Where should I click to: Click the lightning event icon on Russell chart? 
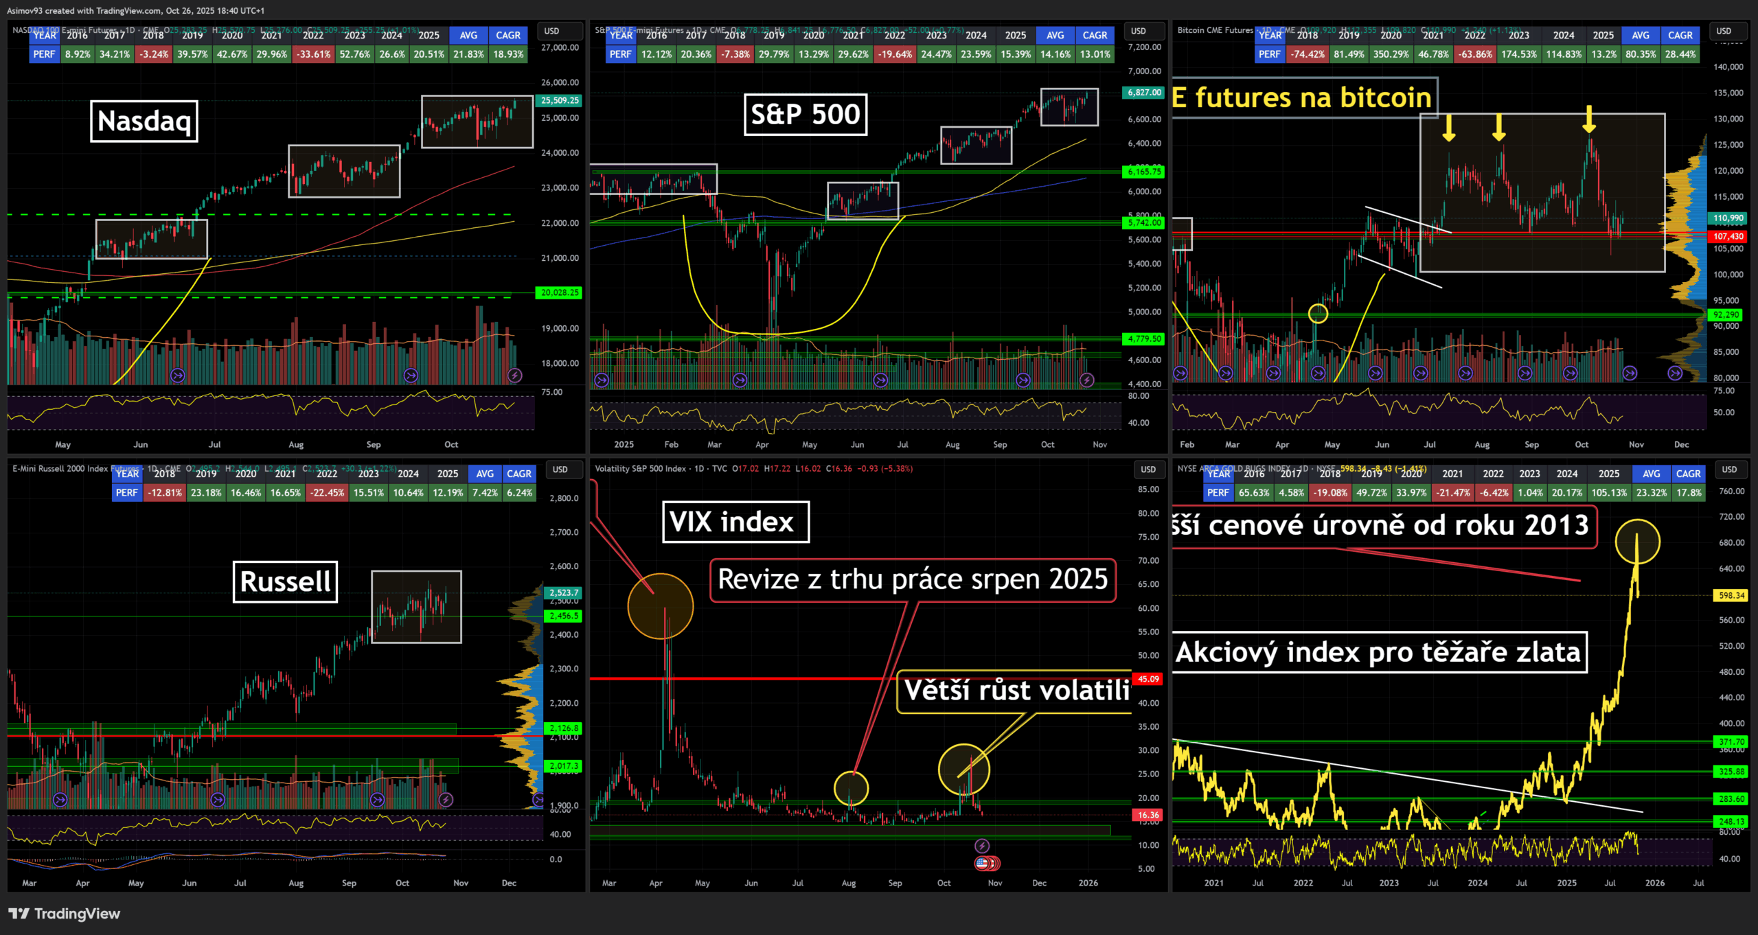tap(446, 799)
